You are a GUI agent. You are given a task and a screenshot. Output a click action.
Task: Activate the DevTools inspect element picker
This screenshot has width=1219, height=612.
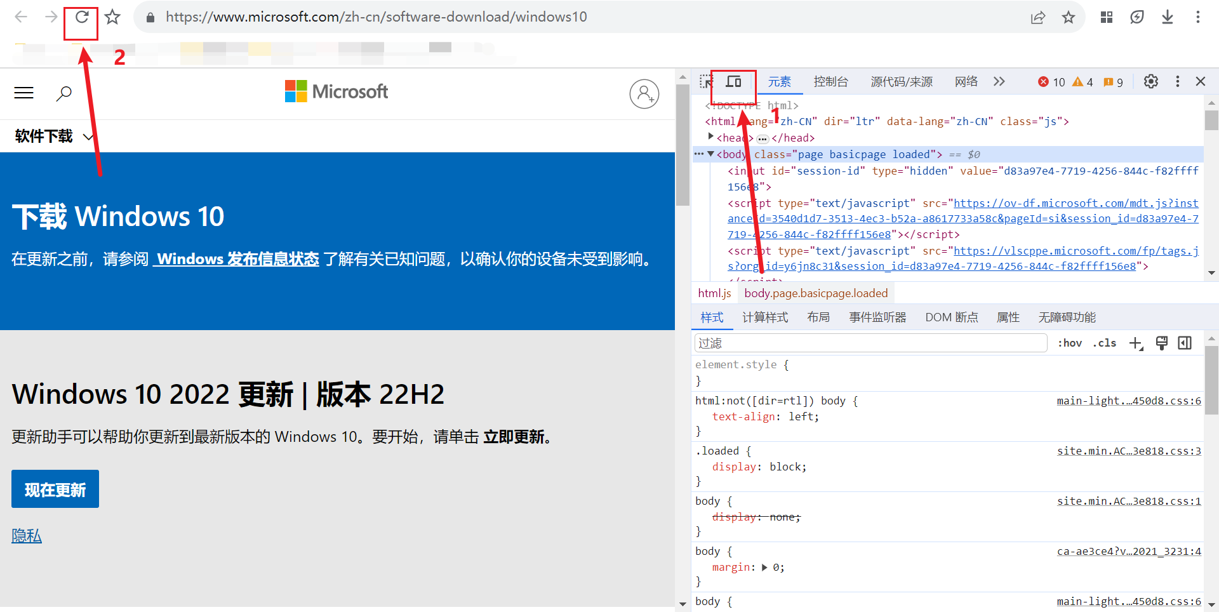(x=706, y=82)
